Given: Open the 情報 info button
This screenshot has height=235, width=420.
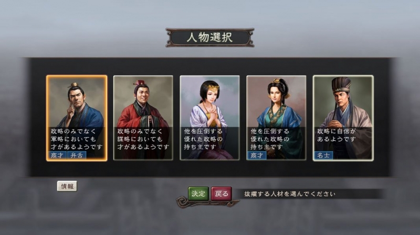Looking at the screenshot, I should (67, 186).
